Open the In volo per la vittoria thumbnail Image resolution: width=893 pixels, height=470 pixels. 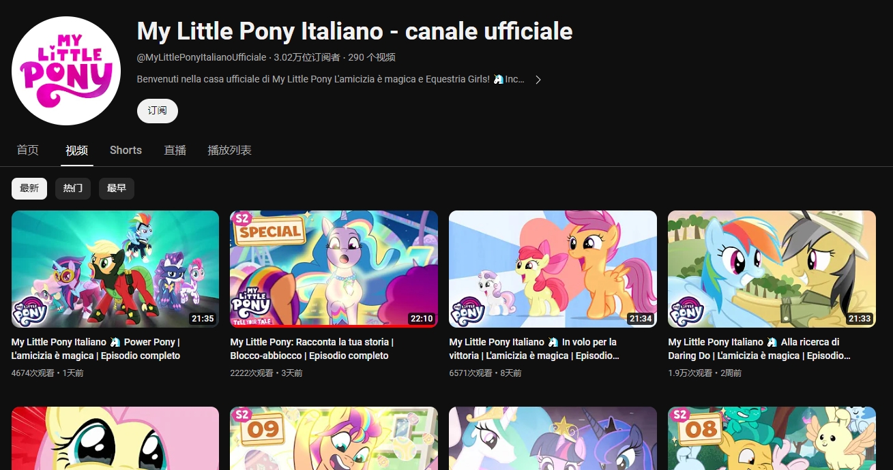tap(553, 269)
